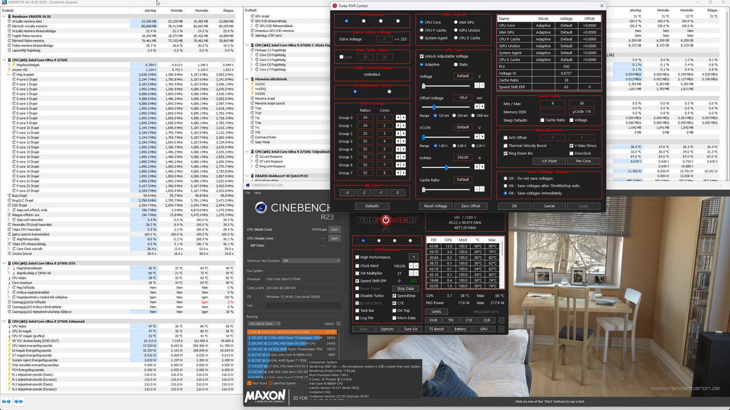Open the Minimum Test Duration dropdown
The height and width of the screenshot is (410, 730).
[310, 261]
